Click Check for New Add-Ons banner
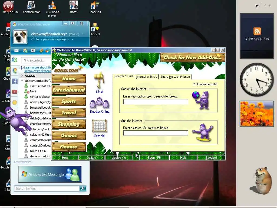277x208 pixels. click(193, 57)
